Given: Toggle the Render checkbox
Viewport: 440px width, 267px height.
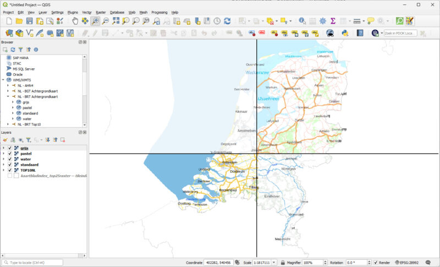Looking at the screenshot, I should click(376, 263).
